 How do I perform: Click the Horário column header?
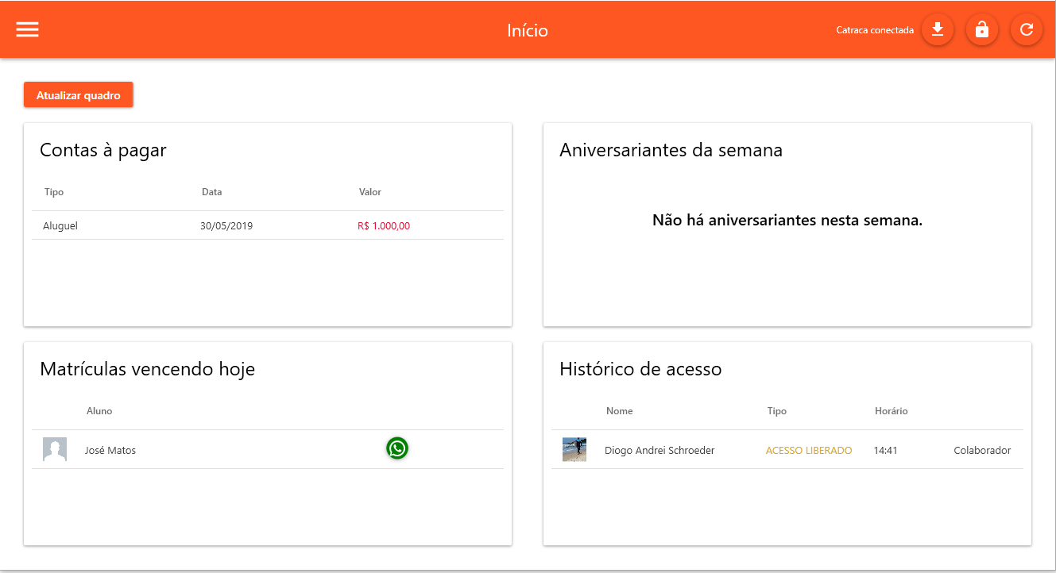[891, 411]
